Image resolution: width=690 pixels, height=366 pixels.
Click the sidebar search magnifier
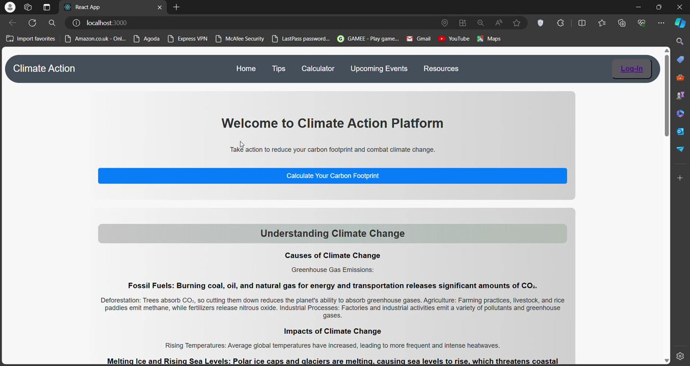(x=680, y=41)
